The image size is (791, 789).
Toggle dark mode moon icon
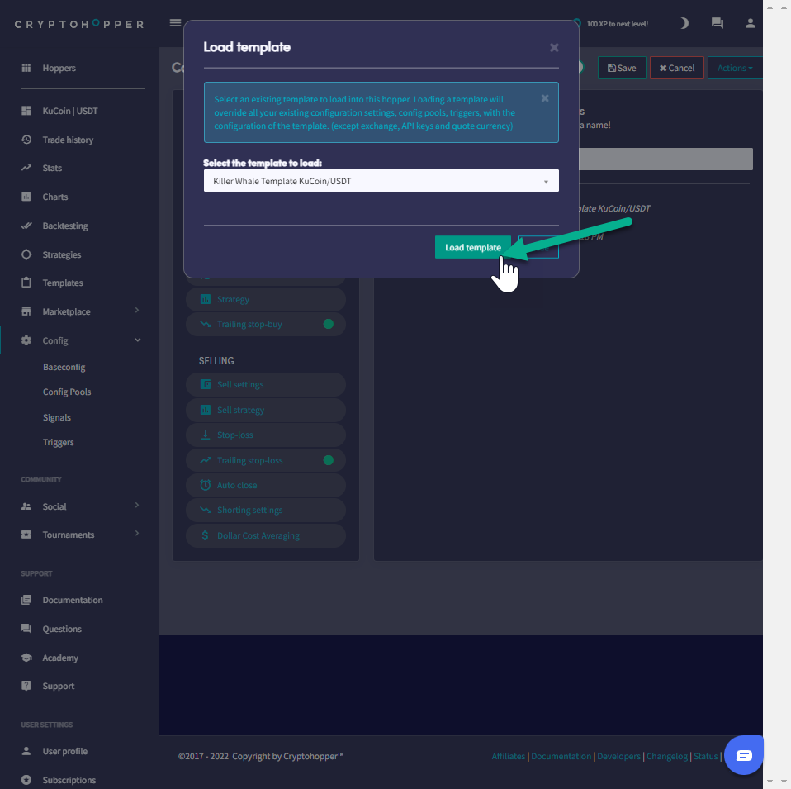(684, 23)
